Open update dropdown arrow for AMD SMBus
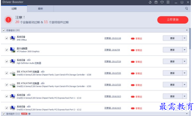This screenshot has height=116, width=196. click(x=185, y=38)
